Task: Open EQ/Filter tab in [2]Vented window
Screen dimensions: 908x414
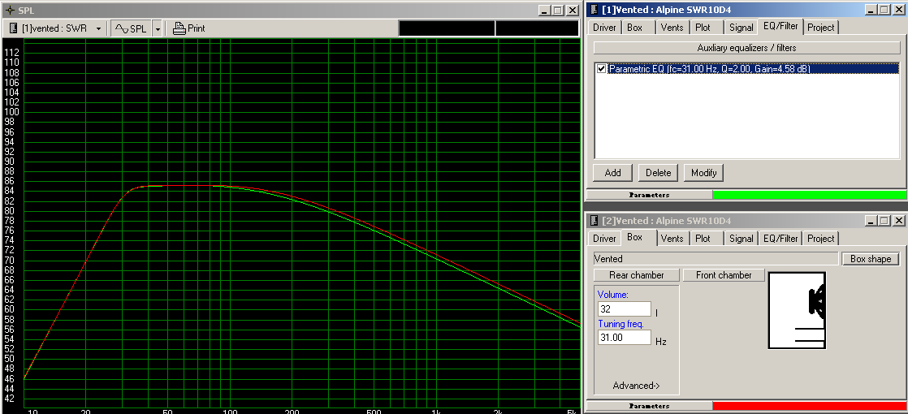Action: [x=780, y=239]
